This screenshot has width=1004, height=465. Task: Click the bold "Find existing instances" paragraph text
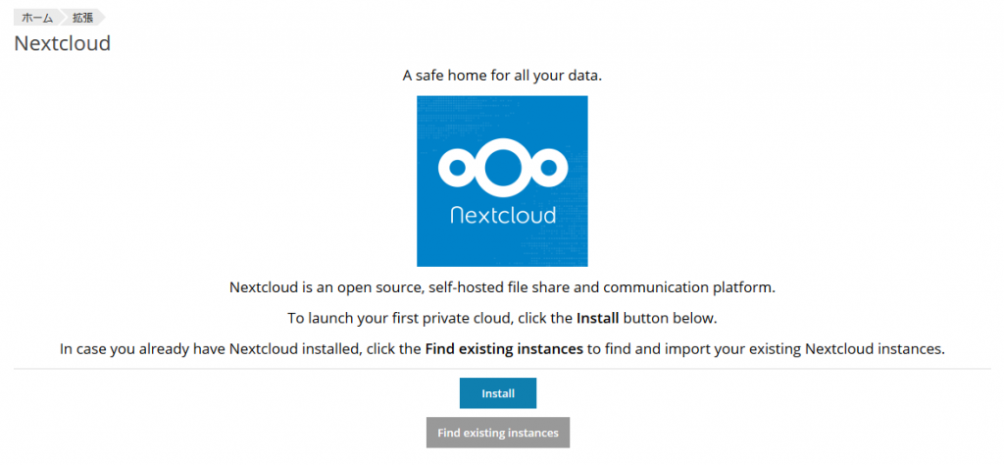[x=504, y=349]
